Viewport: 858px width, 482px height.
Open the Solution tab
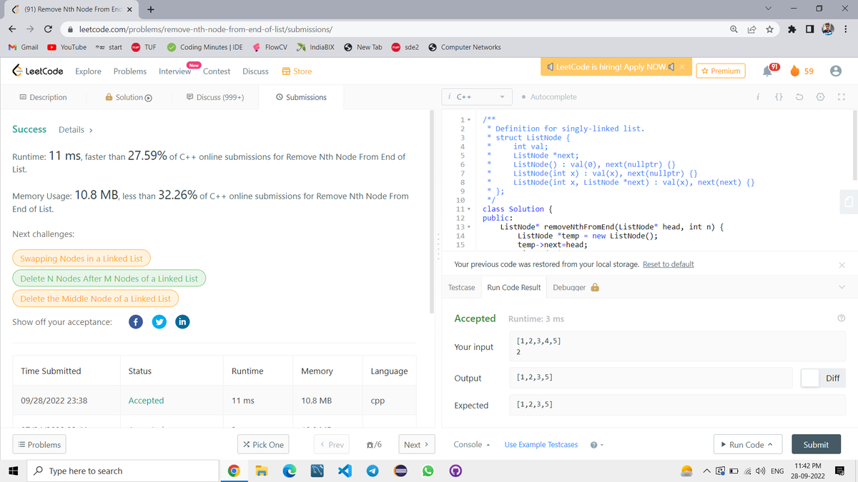129,97
